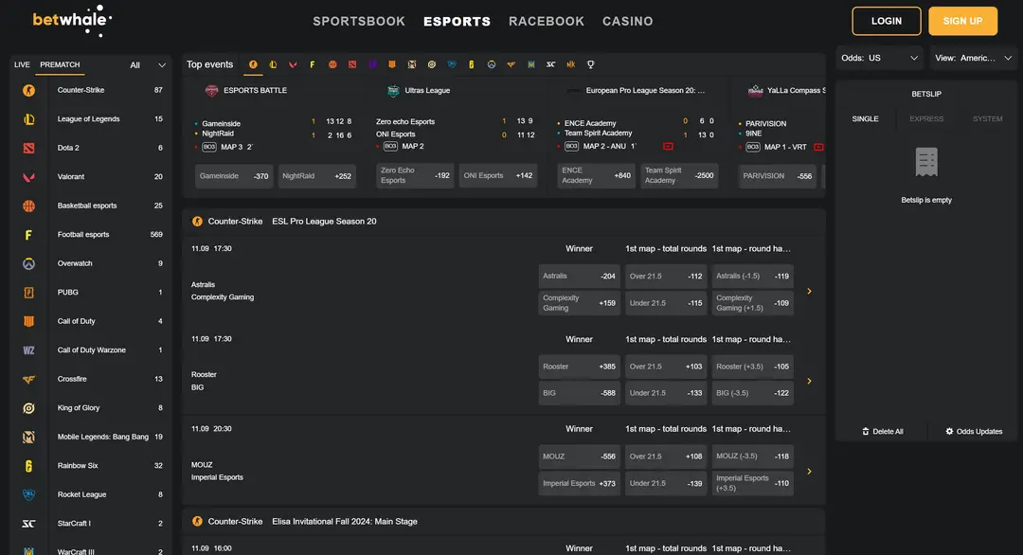Click the betwhale logo
This screenshot has width=1023, height=555.
[x=72, y=20]
